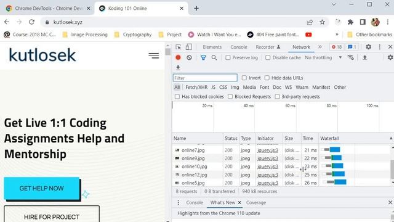394x222 pixels.
Task: Open the Other bookmarks folder
Action: [369, 35]
